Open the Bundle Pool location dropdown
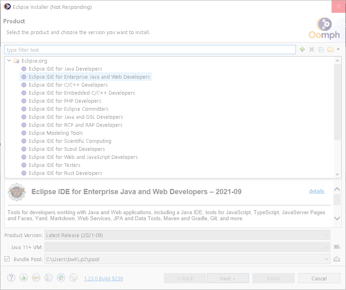 [326, 259]
